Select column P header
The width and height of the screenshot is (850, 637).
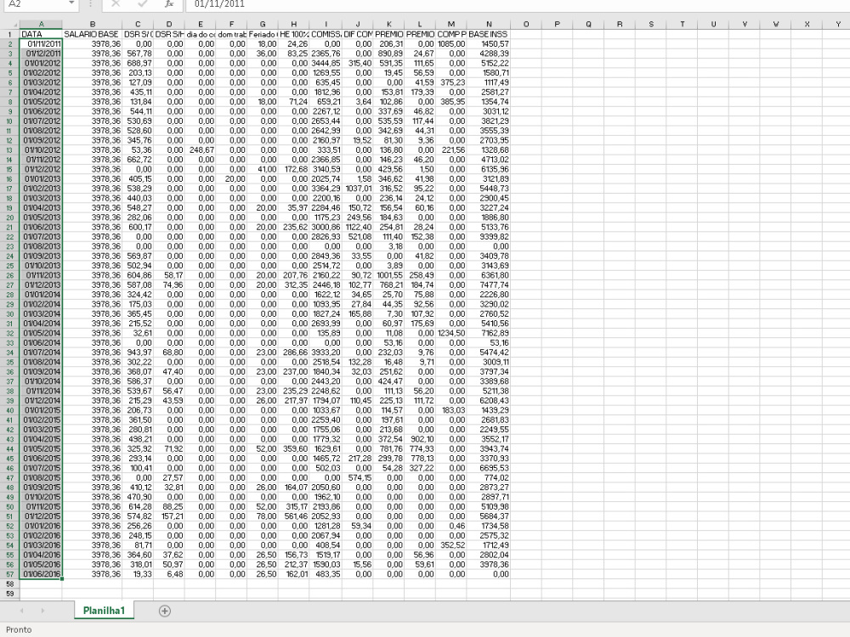tap(557, 25)
